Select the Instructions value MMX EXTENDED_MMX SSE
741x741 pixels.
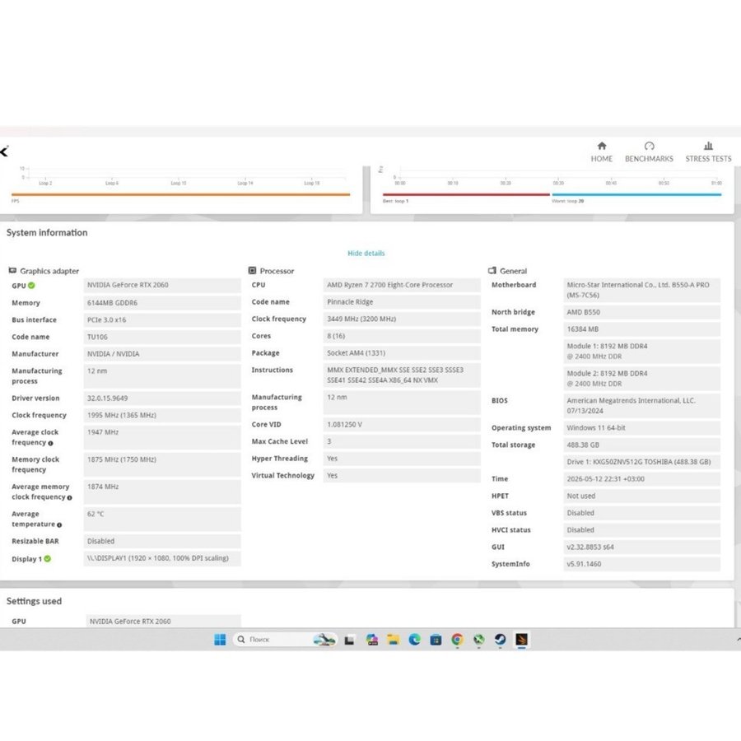[402, 375]
